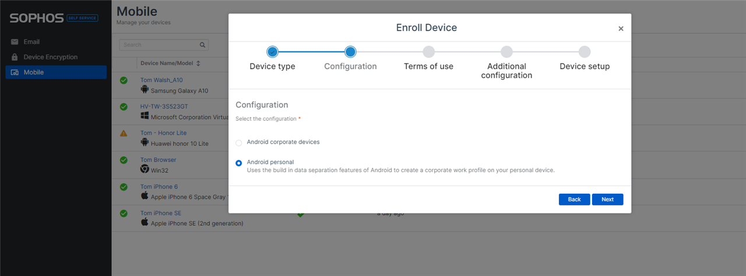The image size is (746, 276).
Task: Click the Back button
Action: coord(575,200)
